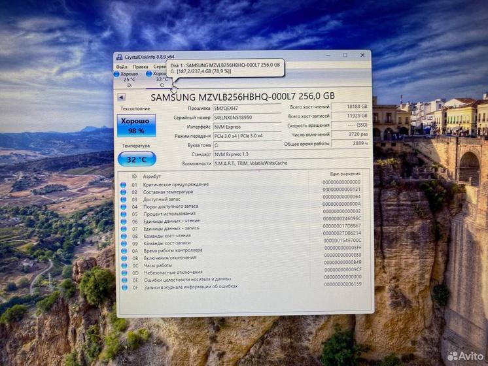Viewport: 488px width, 366px height.
Task: Click raw value 00000000000131
Action: 341,190
